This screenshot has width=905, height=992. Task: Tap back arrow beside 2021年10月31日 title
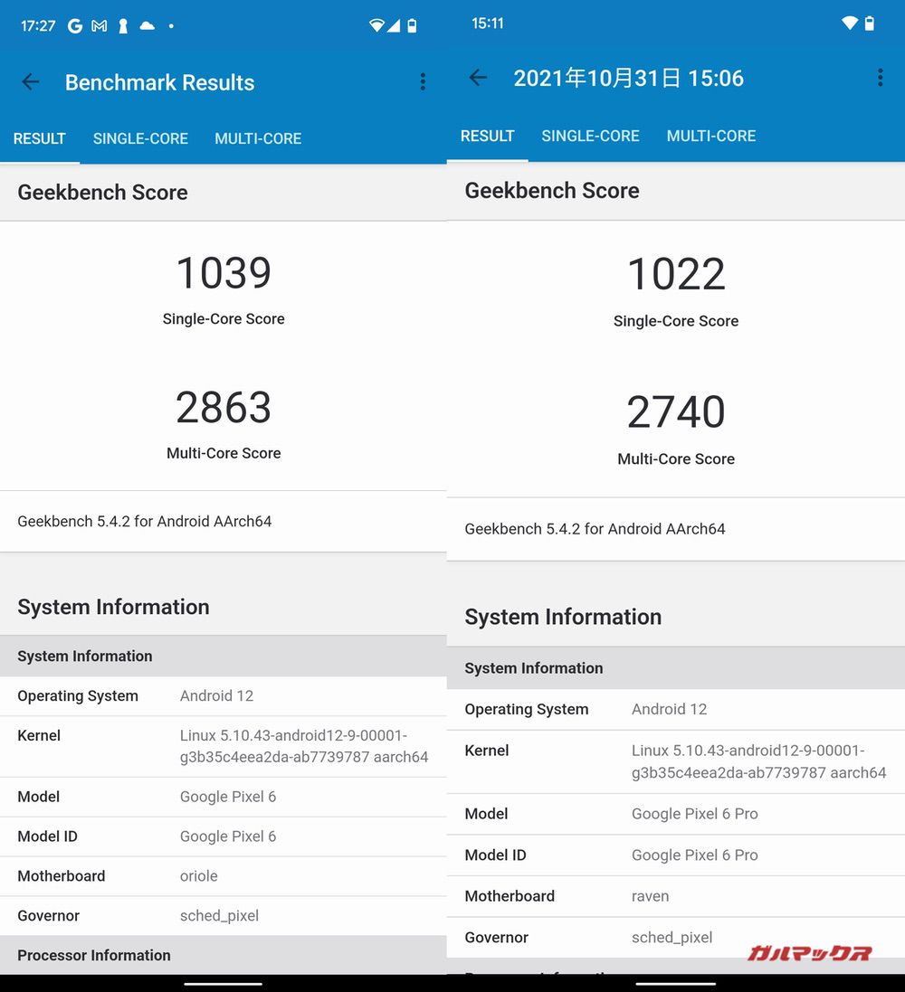(x=478, y=79)
